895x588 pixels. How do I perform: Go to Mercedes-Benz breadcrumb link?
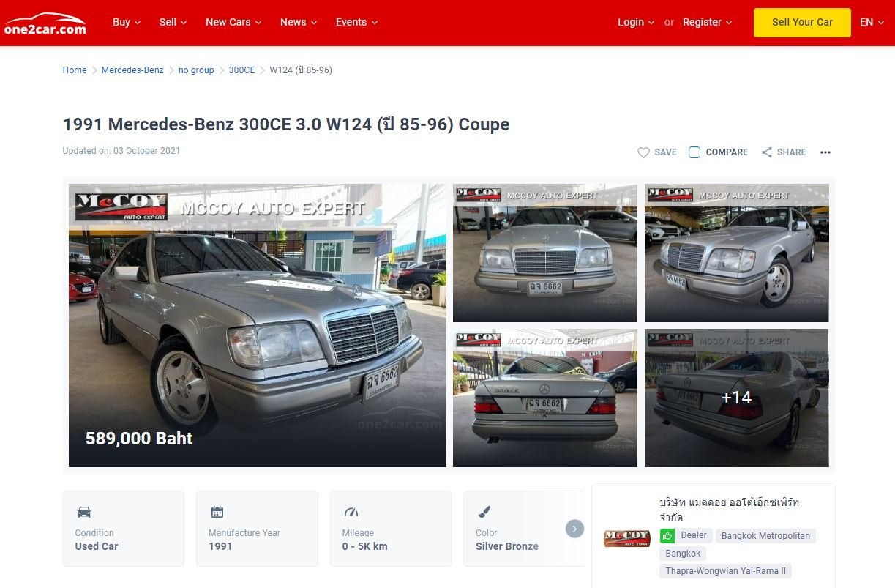132,70
